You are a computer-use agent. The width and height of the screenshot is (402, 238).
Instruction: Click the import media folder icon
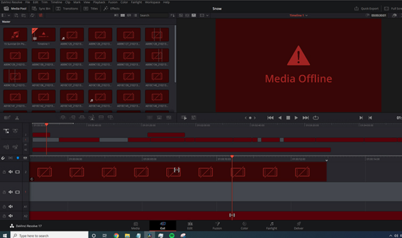pyautogui.click(x=23, y=15)
